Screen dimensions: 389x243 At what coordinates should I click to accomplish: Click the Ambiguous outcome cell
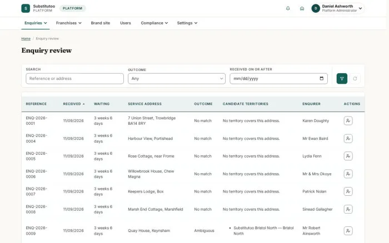pos(204,231)
